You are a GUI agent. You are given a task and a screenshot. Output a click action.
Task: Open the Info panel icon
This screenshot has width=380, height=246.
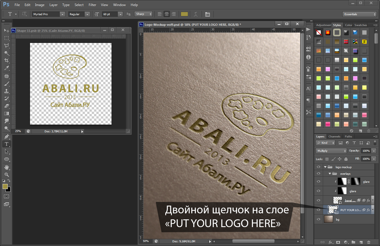pyautogui.click(x=308, y=57)
